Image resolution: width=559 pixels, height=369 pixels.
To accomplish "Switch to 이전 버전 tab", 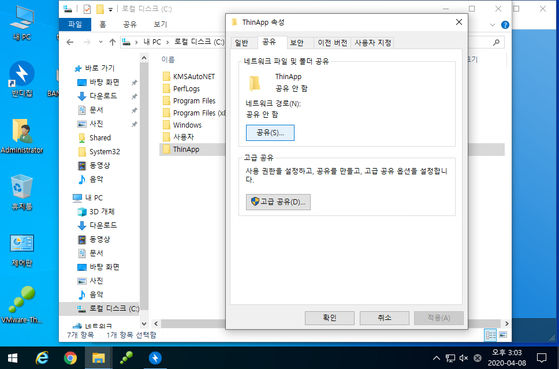I will click(x=332, y=43).
